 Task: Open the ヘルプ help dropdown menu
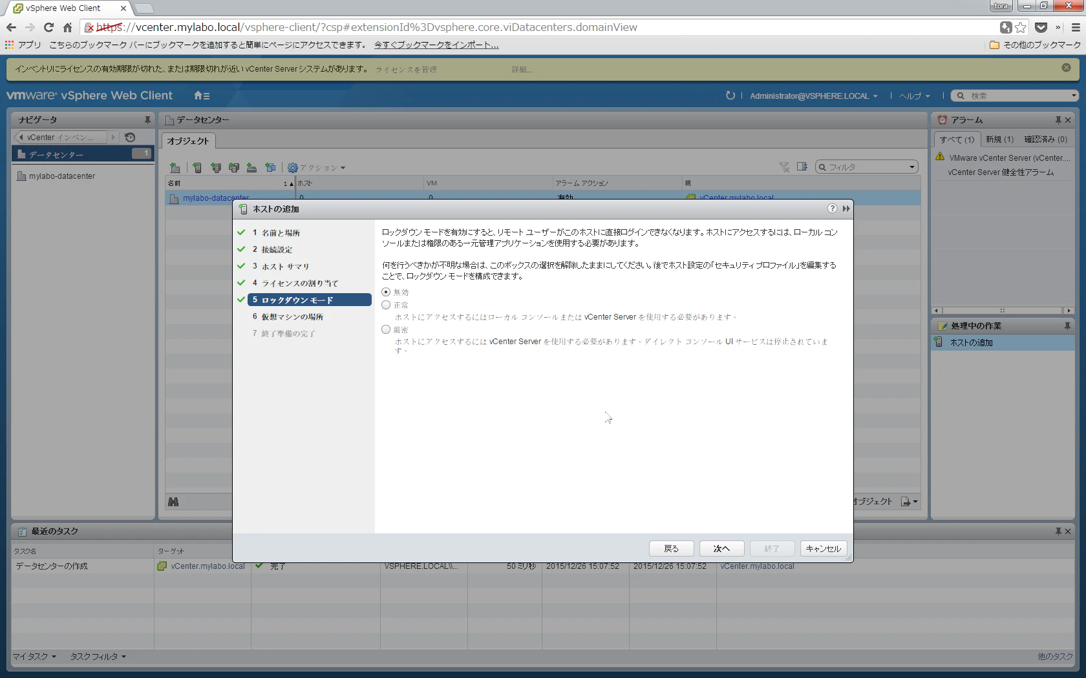coord(915,96)
